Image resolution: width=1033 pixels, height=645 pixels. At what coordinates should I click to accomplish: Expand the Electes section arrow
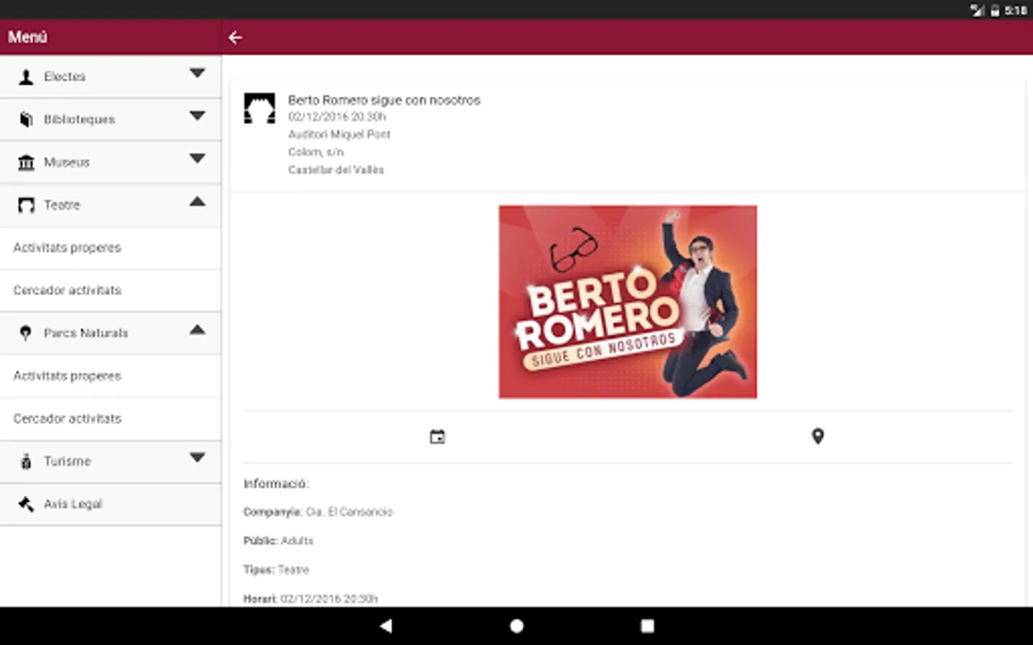click(x=197, y=73)
